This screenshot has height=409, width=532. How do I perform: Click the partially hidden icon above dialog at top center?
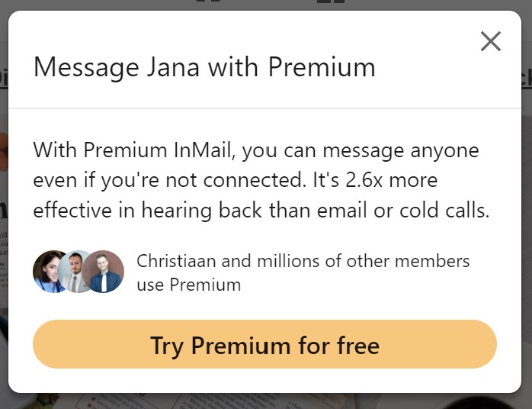coord(208,2)
